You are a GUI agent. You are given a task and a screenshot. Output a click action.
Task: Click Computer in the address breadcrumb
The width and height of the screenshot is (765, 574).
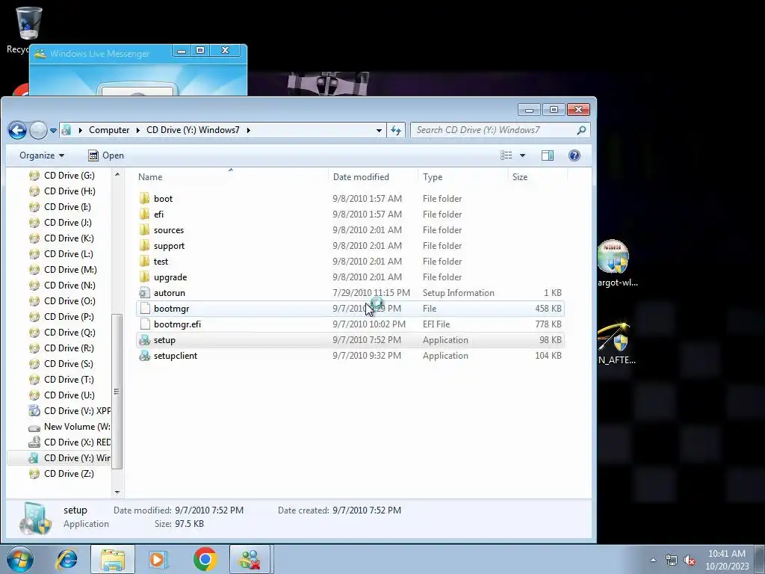click(109, 130)
